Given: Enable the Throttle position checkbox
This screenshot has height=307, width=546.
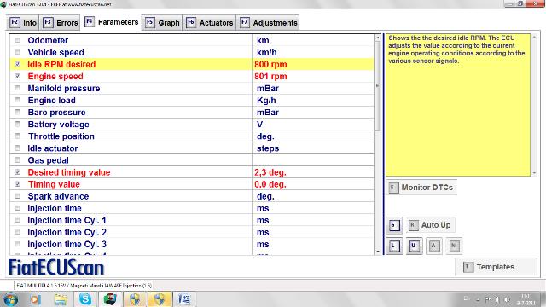Looking at the screenshot, I should click(x=17, y=136).
